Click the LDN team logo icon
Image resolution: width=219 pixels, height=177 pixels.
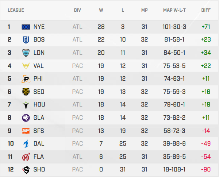click(26, 53)
